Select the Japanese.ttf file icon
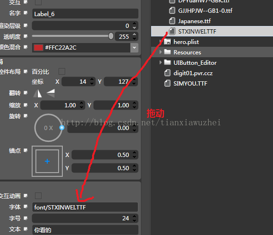This screenshot has height=235, width=273. click(x=172, y=21)
